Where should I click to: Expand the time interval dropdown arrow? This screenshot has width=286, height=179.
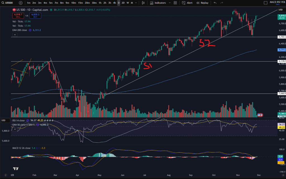(136, 3)
